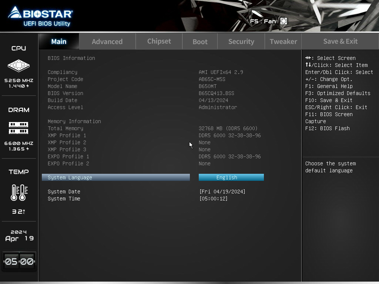Click the F1: General Help hint
379x284 pixels.
[329, 86]
